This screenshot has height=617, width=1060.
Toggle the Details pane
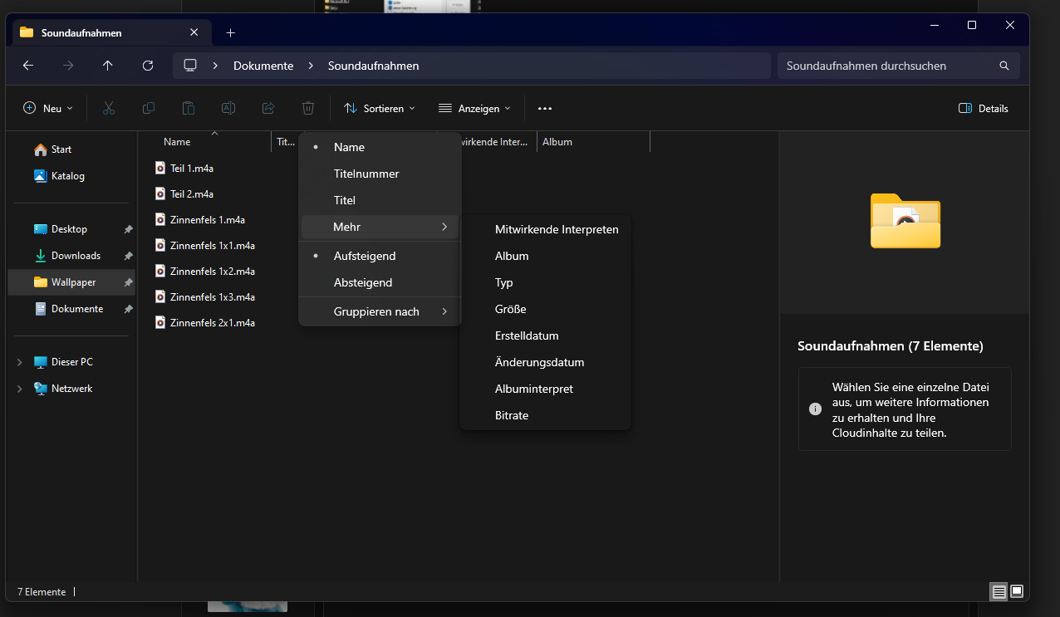(x=983, y=108)
